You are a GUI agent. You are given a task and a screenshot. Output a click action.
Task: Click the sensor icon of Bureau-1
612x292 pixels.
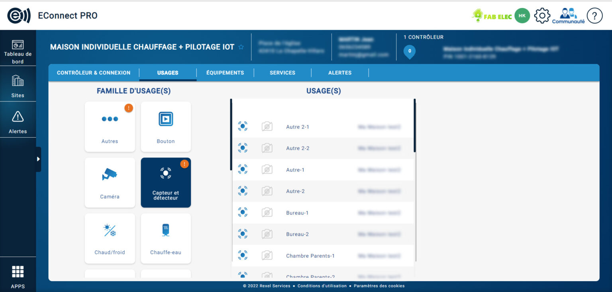click(243, 212)
